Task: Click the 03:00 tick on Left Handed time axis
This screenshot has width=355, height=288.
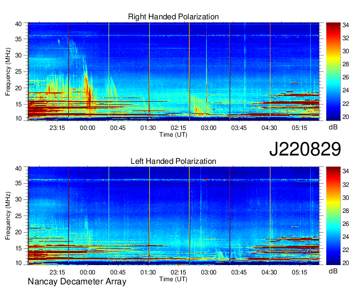Action: [x=208, y=272]
